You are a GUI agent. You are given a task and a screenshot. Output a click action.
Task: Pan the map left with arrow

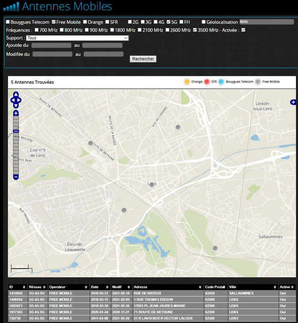12,100
